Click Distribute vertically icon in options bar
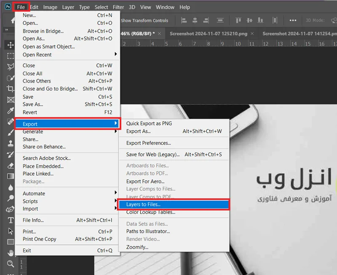 click(220, 20)
